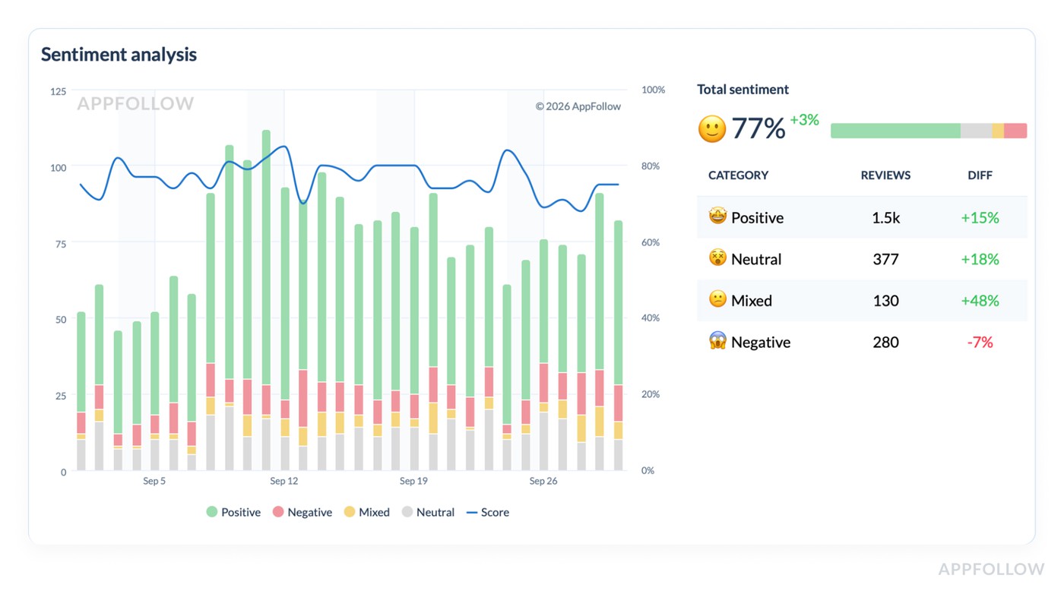Click the red Negative legend dot
Image resolution: width=1064 pixels, height=594 pixels.
click(x=280, y=512)
